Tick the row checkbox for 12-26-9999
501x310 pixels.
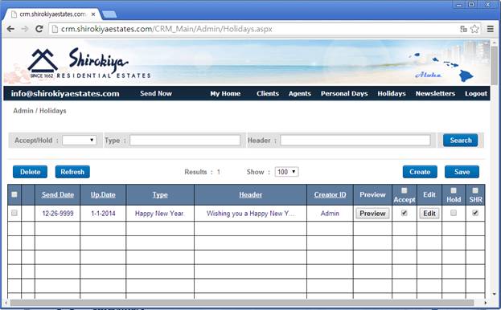click(14, 213)
